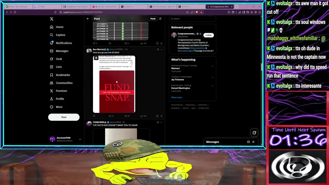Image resolution: width=329 pixels, height=185 pixels.
Task: Reply to the October table post
Action: tap(95, 43)
